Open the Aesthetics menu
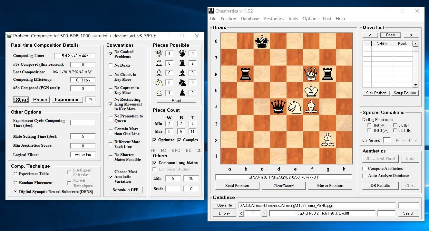Image resolution: width=429 pixels, height=231 pixels. coord(274,19)
